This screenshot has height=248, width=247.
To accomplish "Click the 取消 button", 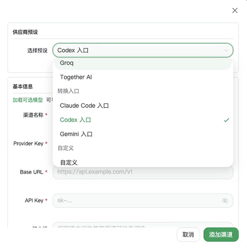I will click(188, 235).
